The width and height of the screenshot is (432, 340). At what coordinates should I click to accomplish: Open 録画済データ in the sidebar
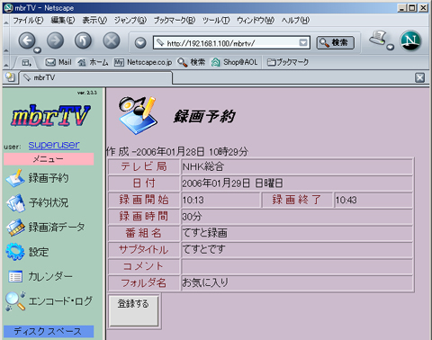coord(46,228)
